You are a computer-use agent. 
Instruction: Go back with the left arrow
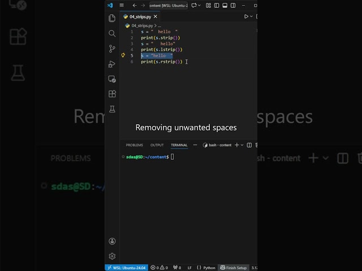[x=135, y=5]
